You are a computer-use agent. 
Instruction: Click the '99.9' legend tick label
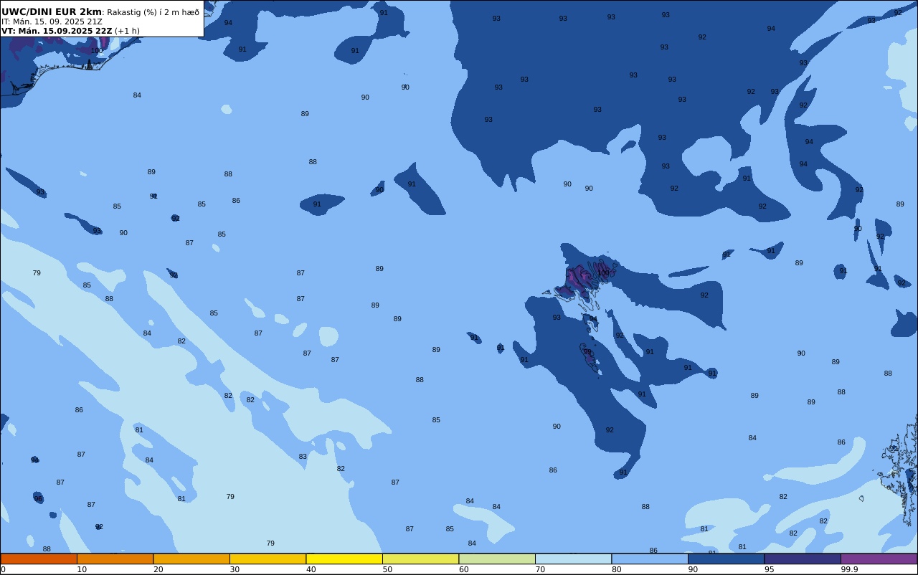[850, 569]
